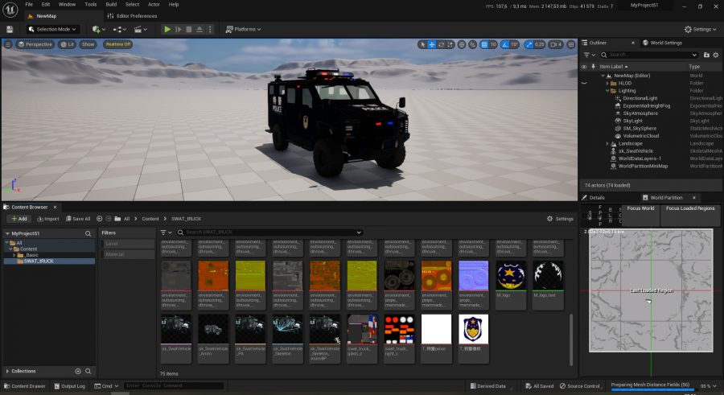This screenshot has height=395, width=724.
Task: Click the Stop simulation button in the toolbar
Action: tap(189, 29)
